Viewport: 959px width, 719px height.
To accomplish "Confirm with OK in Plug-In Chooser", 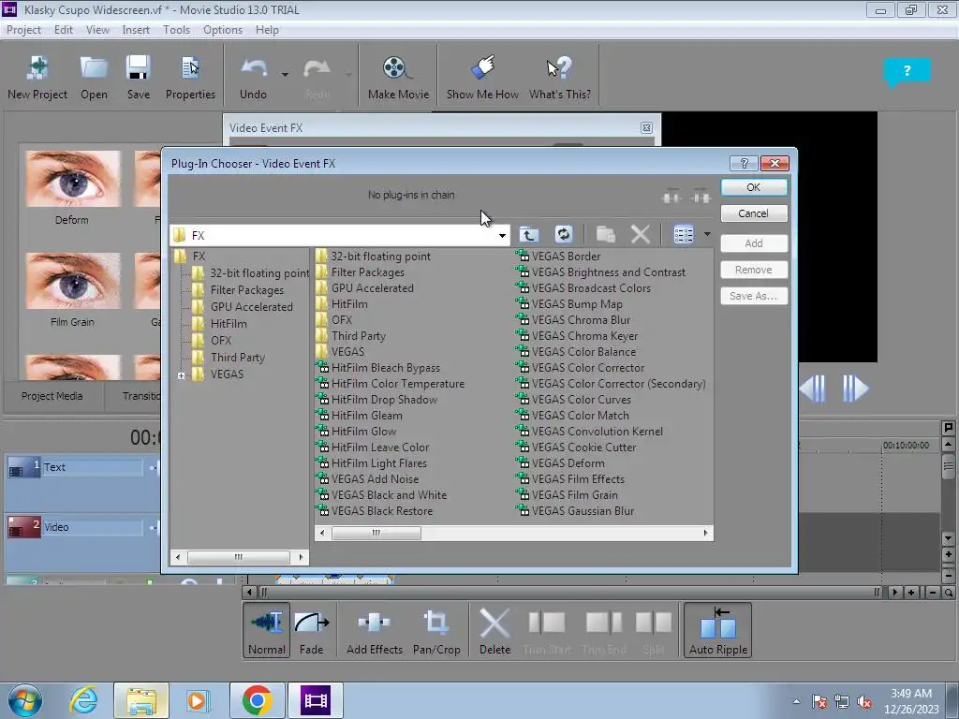I will [754, 187].
